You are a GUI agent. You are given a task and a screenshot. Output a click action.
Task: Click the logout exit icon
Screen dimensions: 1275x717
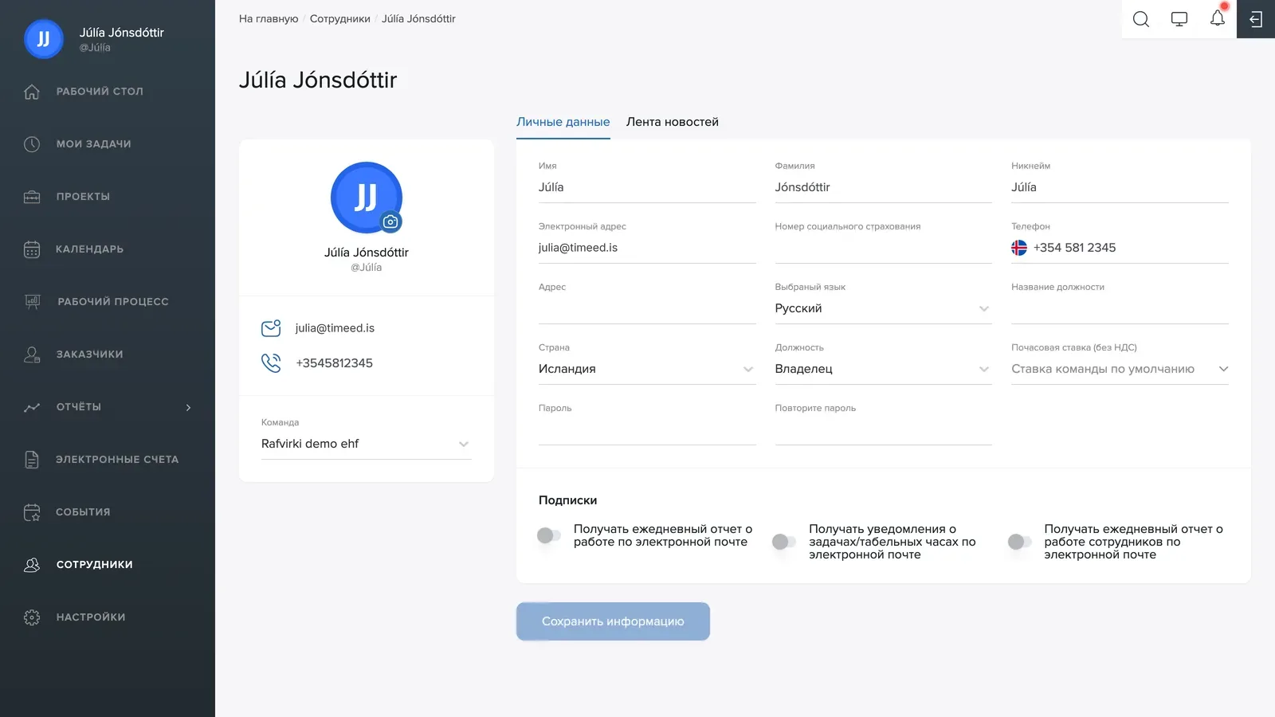pyautogui.click(x=1256, y=19)
